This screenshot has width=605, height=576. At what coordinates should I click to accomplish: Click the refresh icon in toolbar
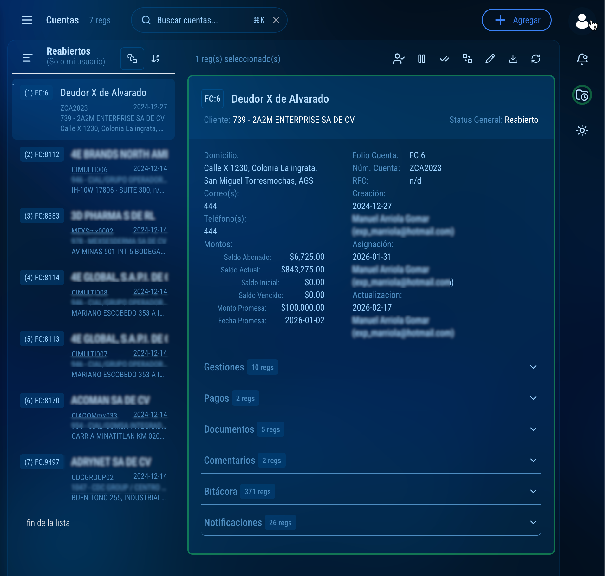[536, 59]
